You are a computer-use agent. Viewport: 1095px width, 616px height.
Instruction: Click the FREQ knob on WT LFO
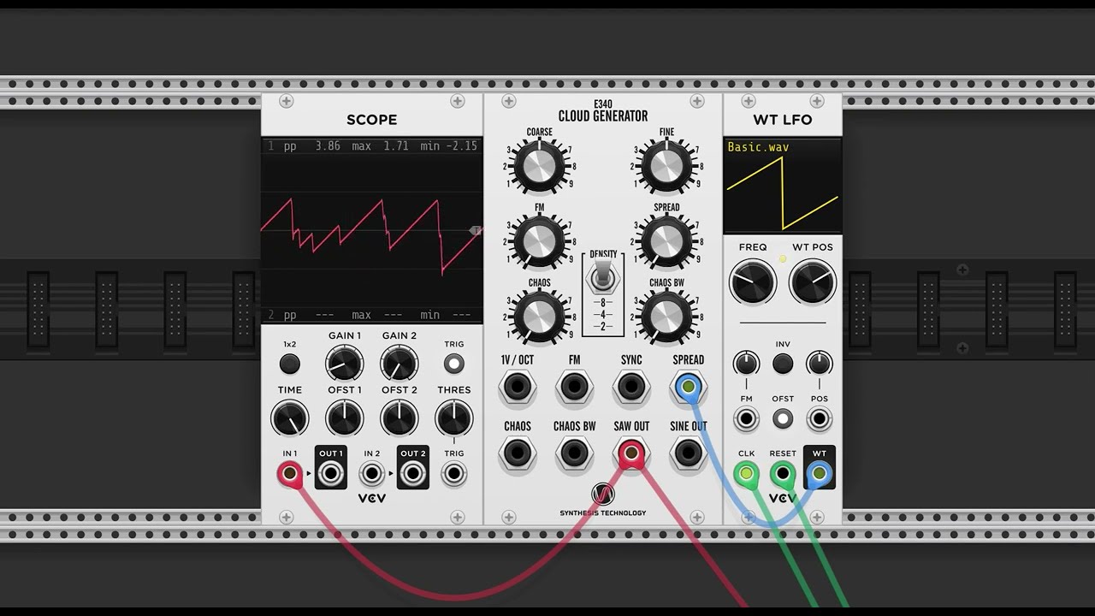tap(753, 282)
